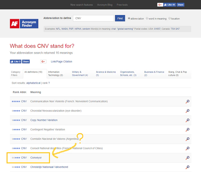Click star rating of Comisión Nacional de Valores row
The height and width of the screenshot is (172, 201).
16,139
